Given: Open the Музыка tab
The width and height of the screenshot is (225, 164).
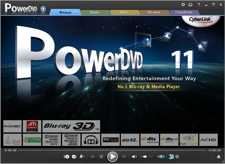Looking at the screenshot, I should point(154,12).
